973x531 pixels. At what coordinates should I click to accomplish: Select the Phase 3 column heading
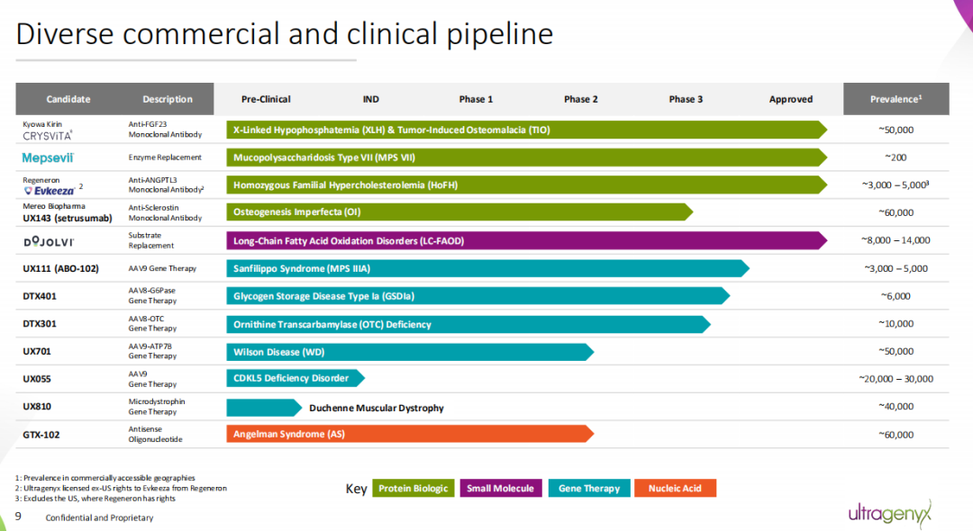(686, 99)
